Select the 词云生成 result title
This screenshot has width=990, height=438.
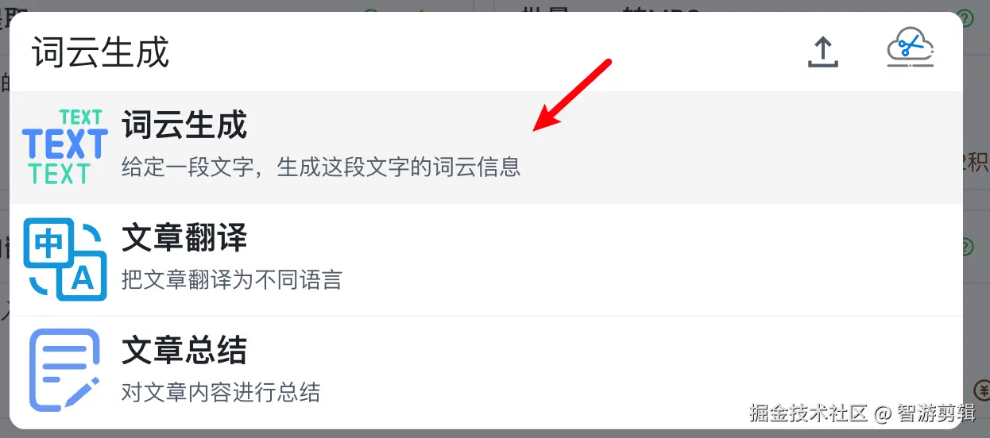click(184, 125)
